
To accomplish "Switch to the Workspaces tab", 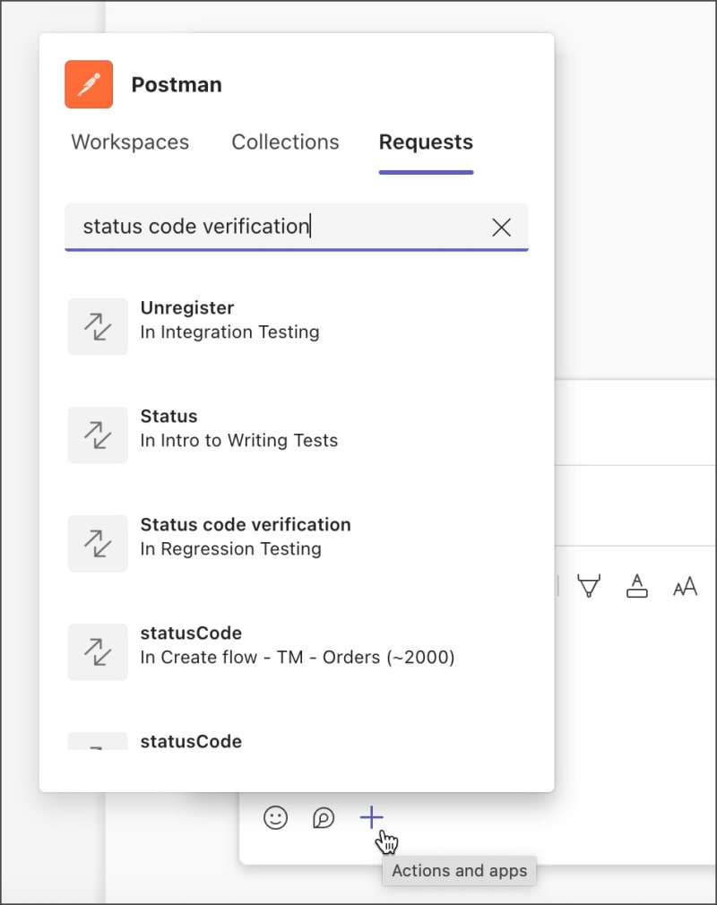I will click(x=130, y=142).
